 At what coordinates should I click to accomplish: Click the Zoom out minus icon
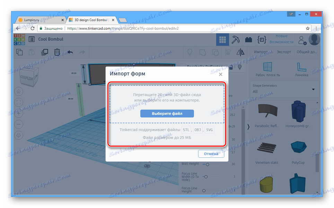point(19,124)
